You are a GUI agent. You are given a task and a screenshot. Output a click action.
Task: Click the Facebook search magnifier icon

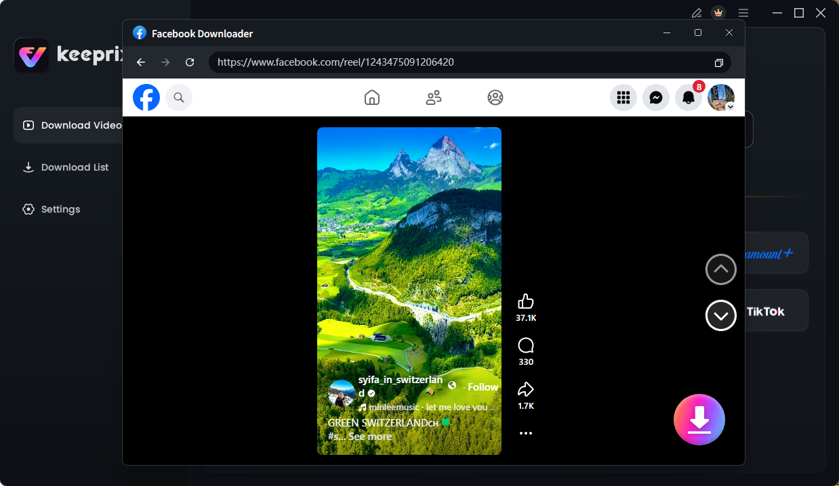(x=178, y=97)
